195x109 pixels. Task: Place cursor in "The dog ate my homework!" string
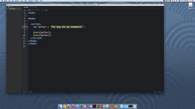click(67, 27)
